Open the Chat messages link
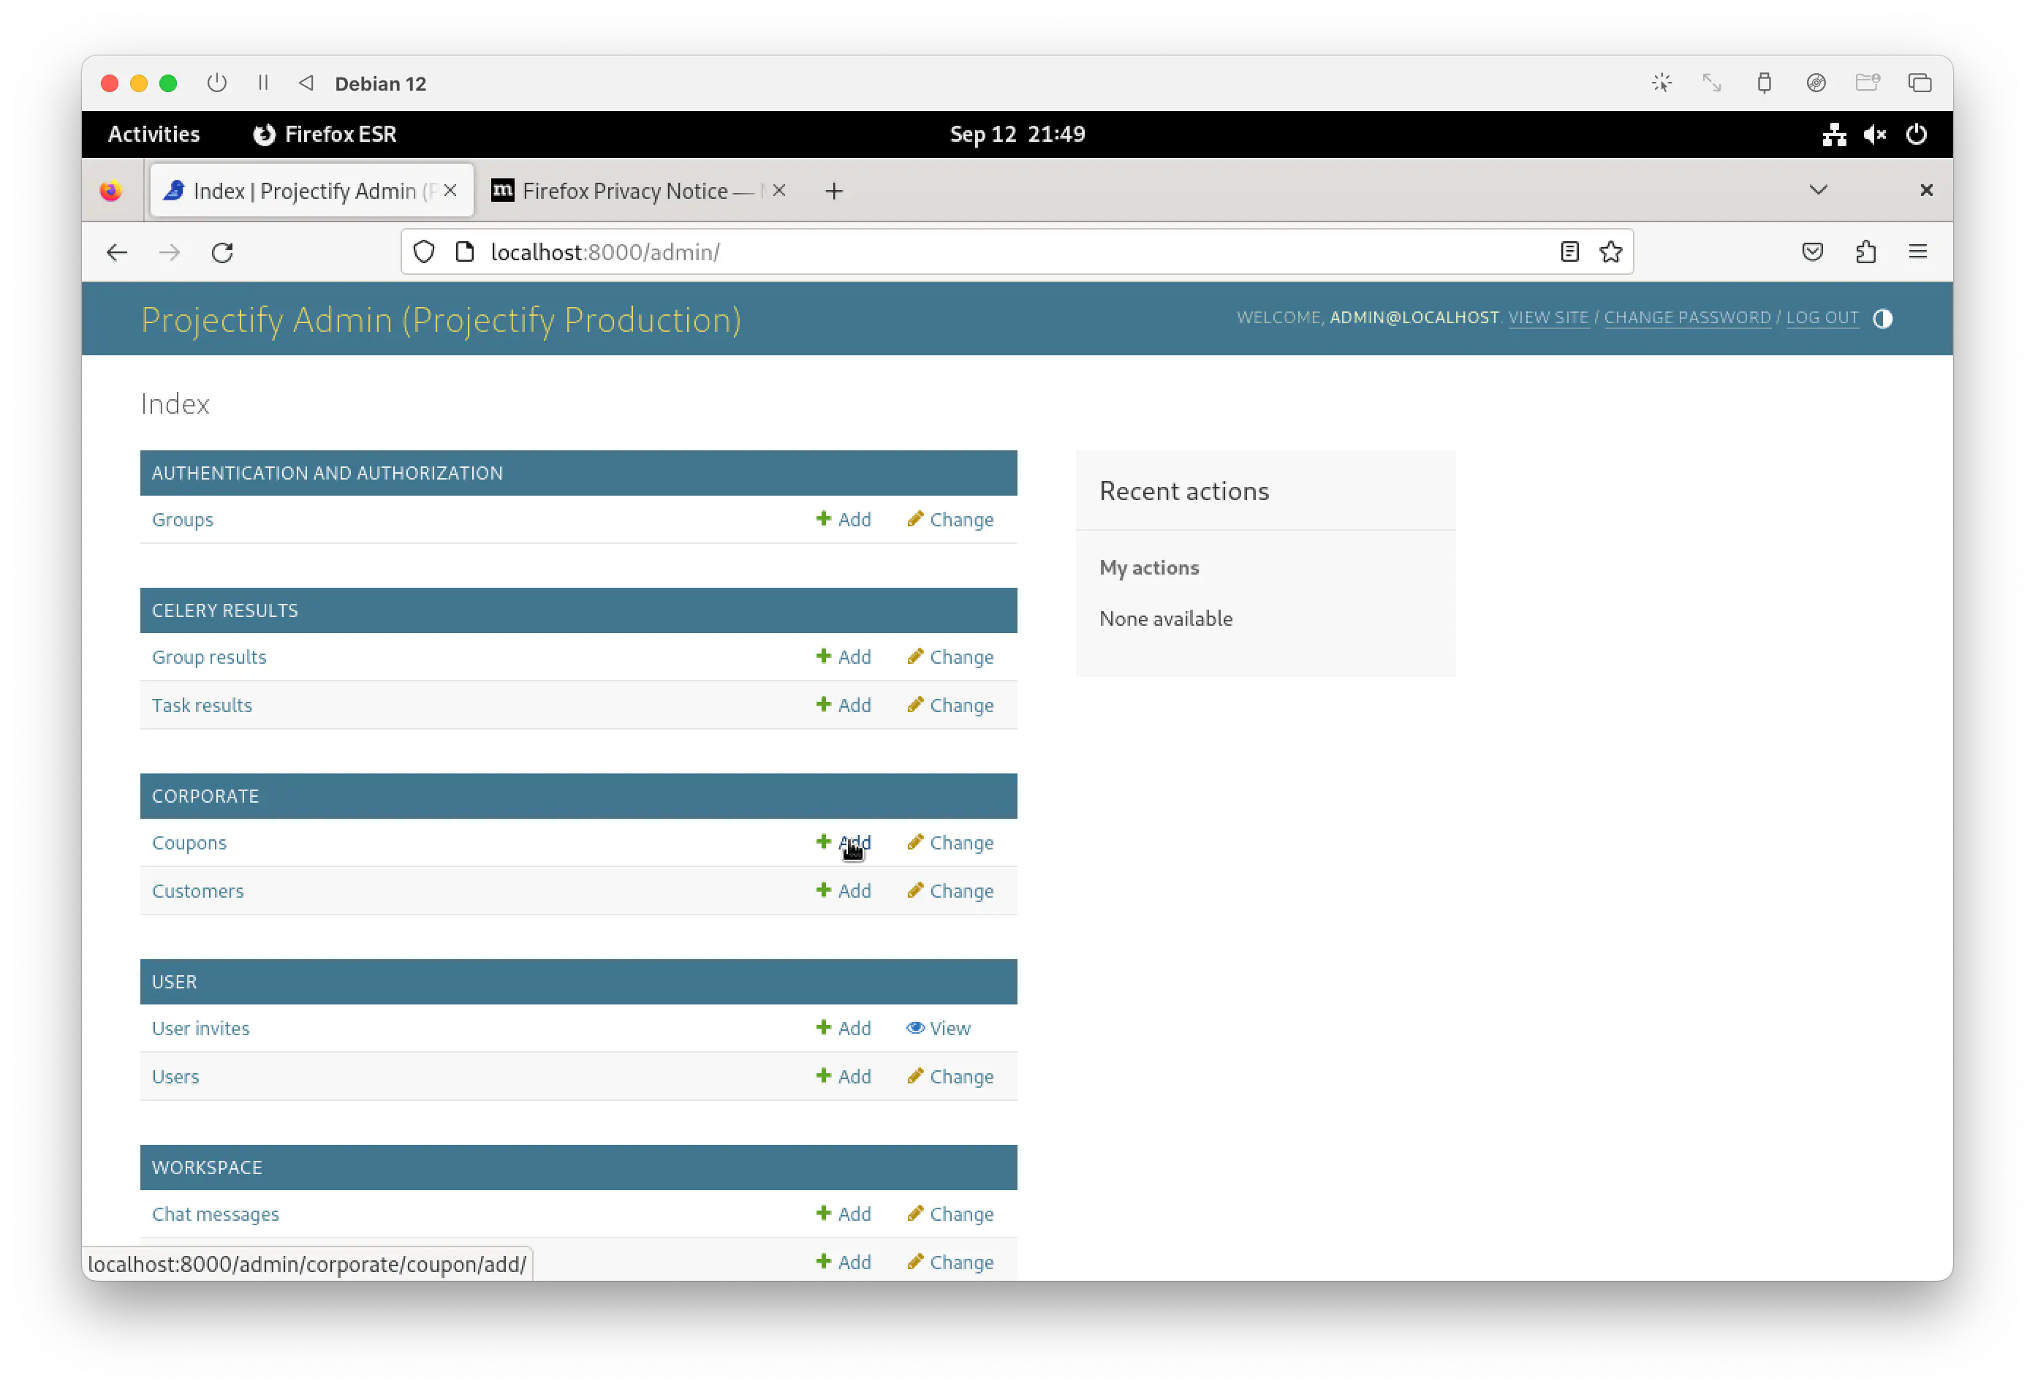 (x=216, y=1214)
